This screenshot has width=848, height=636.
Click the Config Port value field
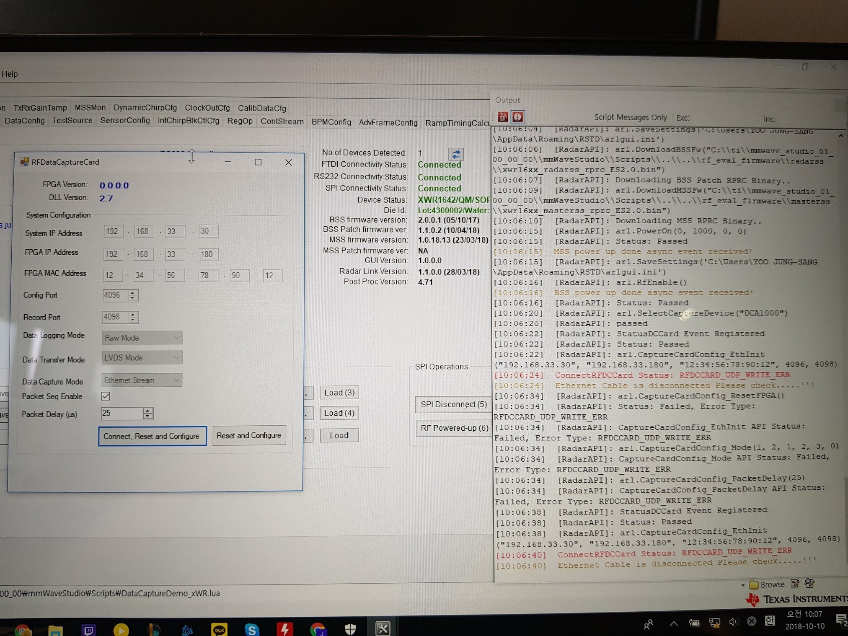pyautogui.click(x=115, y=295)
